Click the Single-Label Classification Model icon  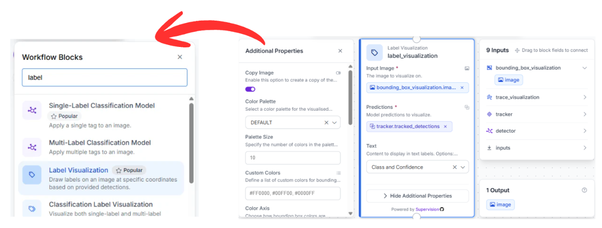[x=32, y=110]
